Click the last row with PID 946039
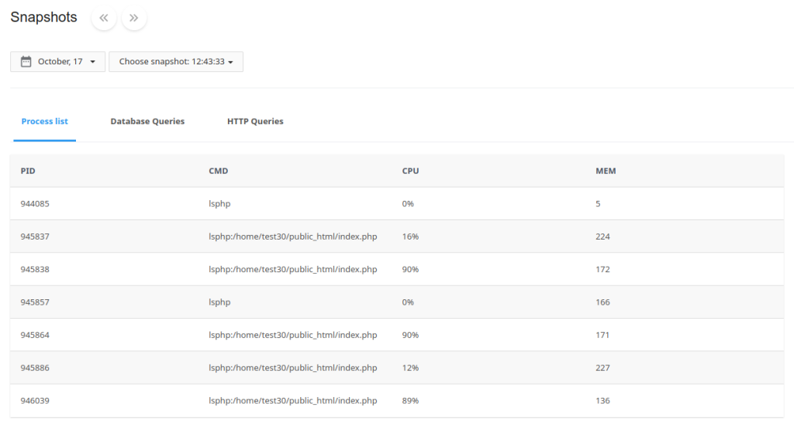The width and height of the screenshot is (794, 428). [397, 401]
